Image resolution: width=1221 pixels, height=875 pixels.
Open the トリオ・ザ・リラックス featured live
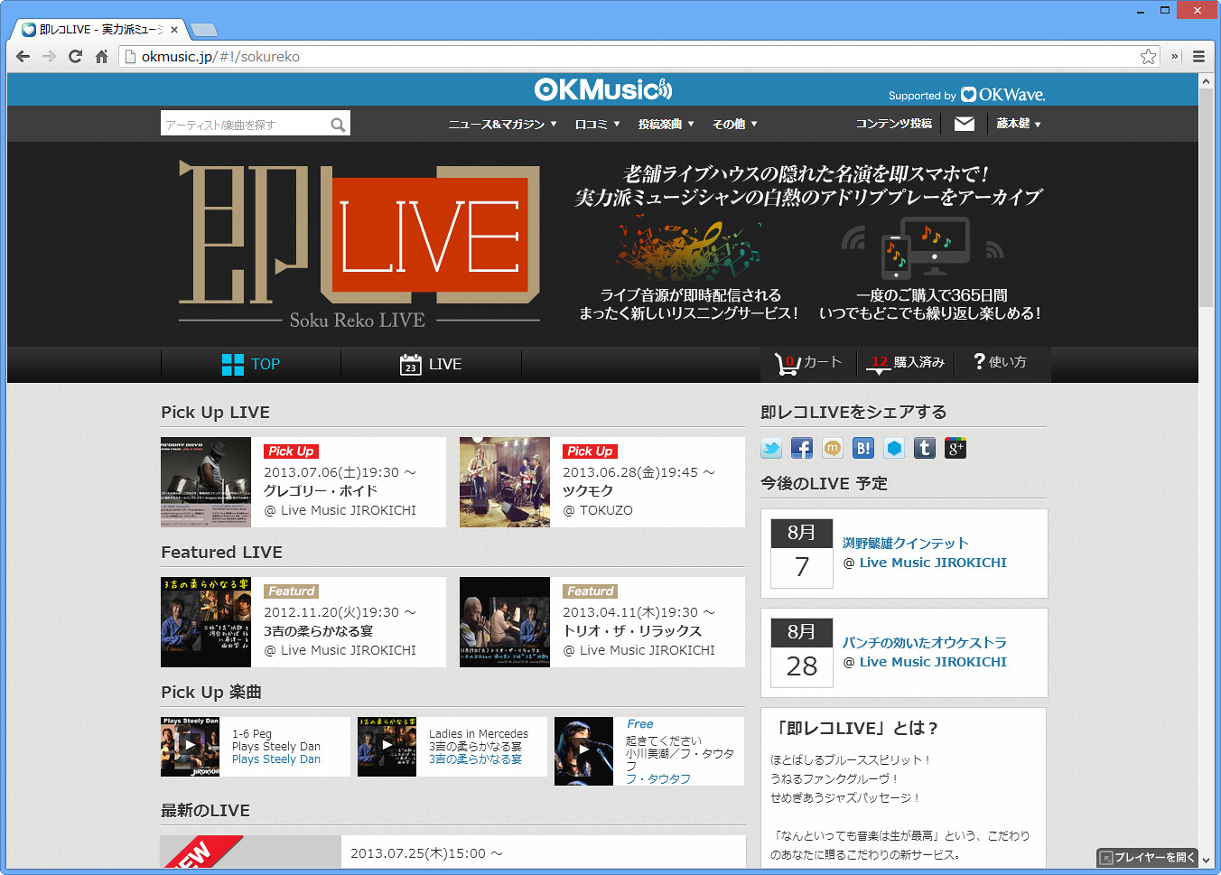click(x=632, y=631)
